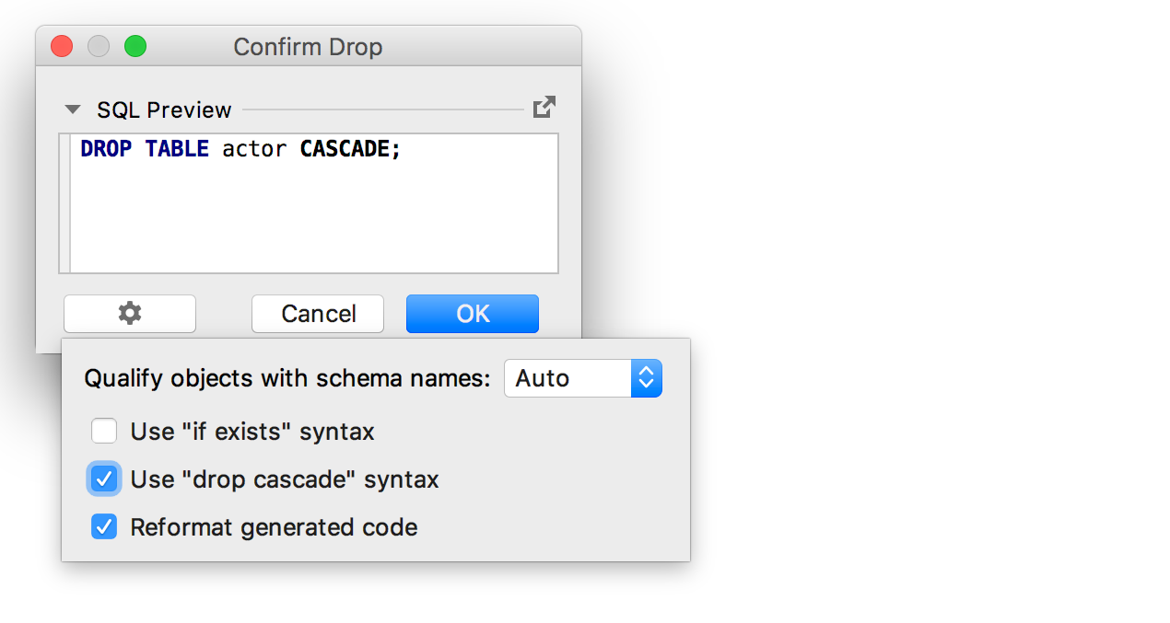Enable the "if exists" syntax checkbox
The width and height of the screenshot is (1170, 623).
click(104, 431)
